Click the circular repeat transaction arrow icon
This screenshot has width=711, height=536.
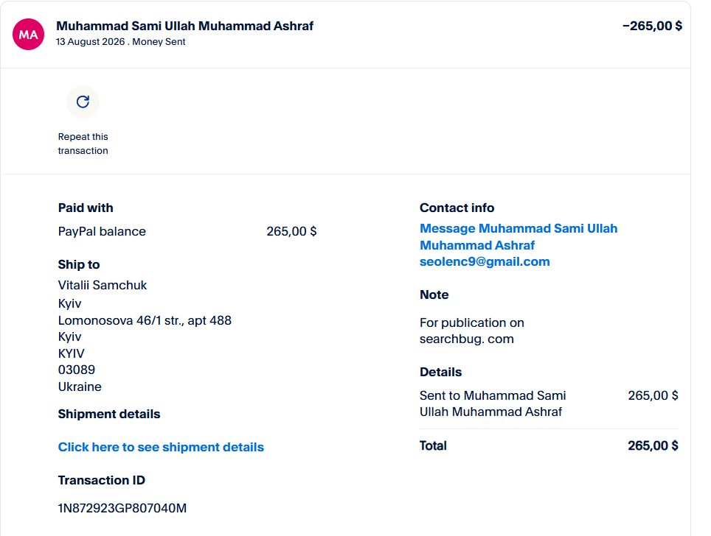pos(83,102)
